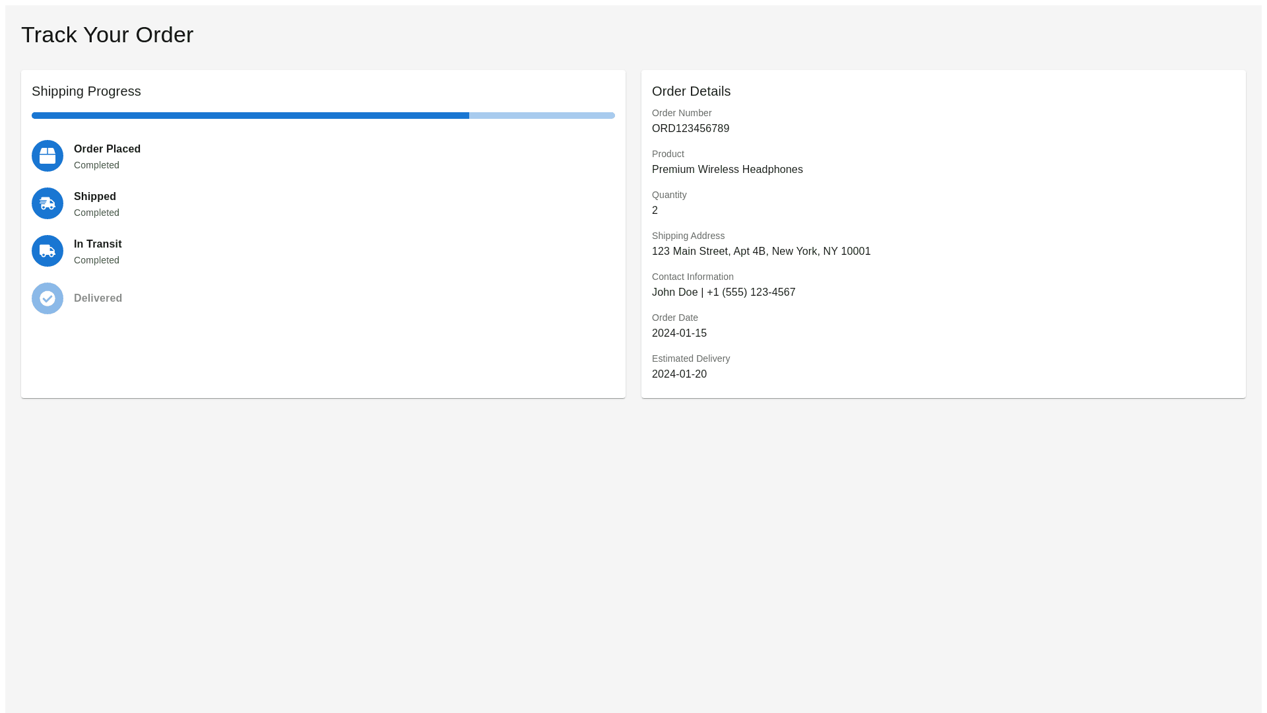Click the Track Your Order heading
The height and width of the screenshot is (713, 1267).
[107, 35]
